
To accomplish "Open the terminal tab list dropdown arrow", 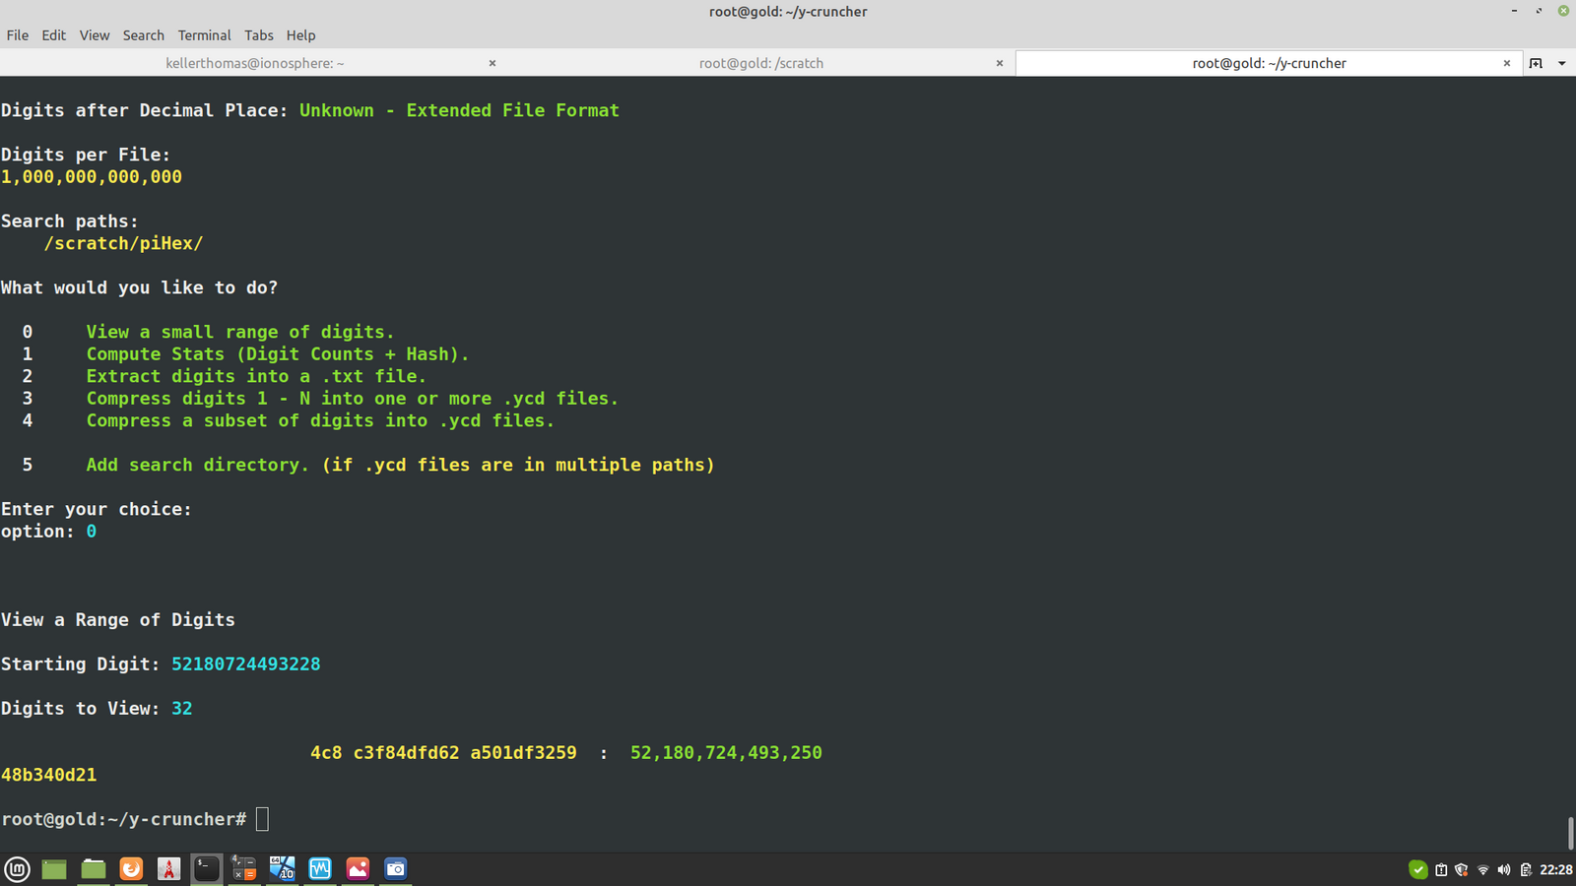I will (1561, 63).
